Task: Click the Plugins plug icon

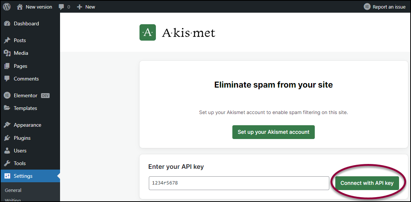Action: coord(7,138)
